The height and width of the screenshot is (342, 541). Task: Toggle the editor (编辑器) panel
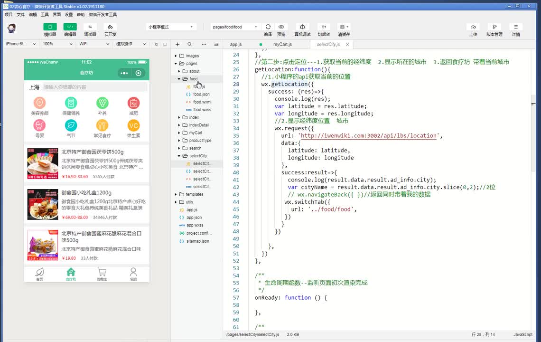point(70,27)
